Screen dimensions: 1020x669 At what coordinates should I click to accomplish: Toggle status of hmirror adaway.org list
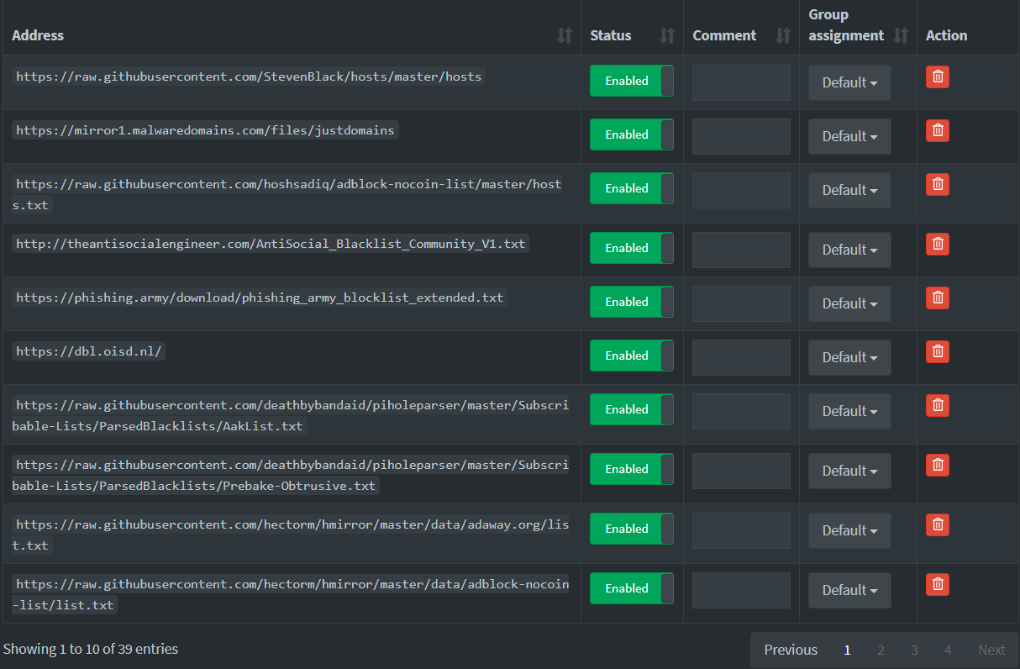632,529
